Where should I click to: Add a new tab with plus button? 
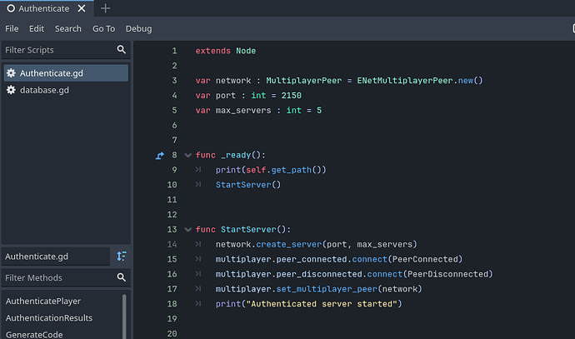point(105,8)
